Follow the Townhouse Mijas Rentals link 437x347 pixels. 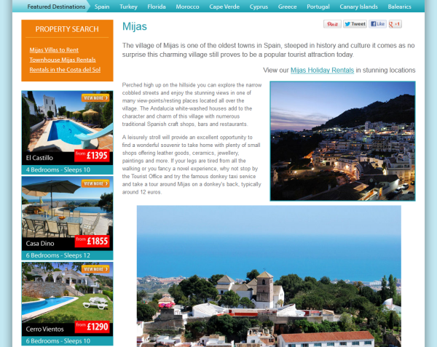coord(63,60)
